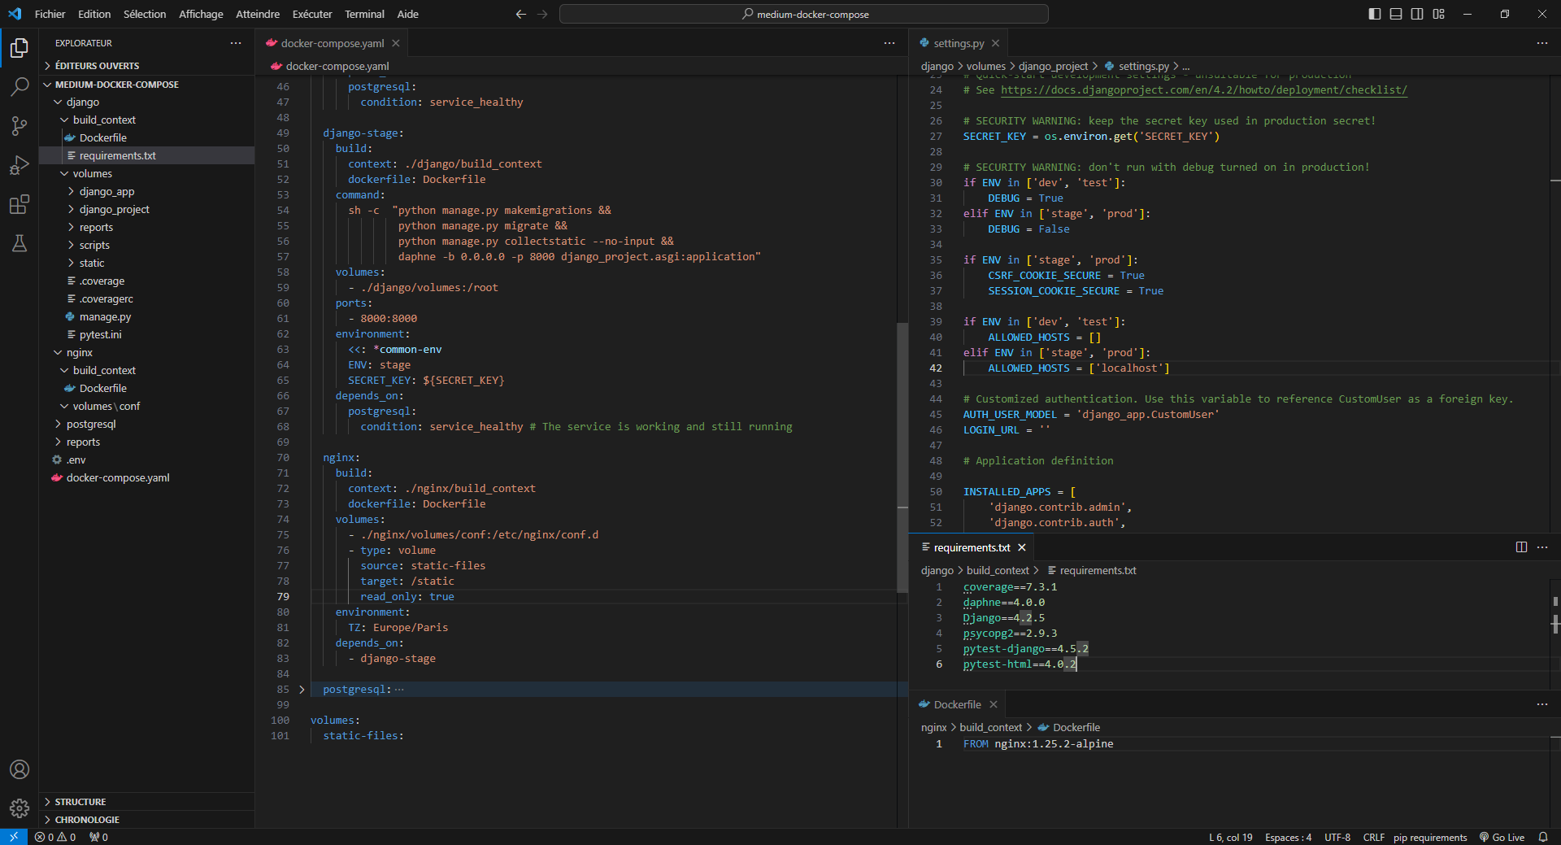Screen dimensions: 1561x845
Task: Open the Source Control view
Action: point(20,126)
